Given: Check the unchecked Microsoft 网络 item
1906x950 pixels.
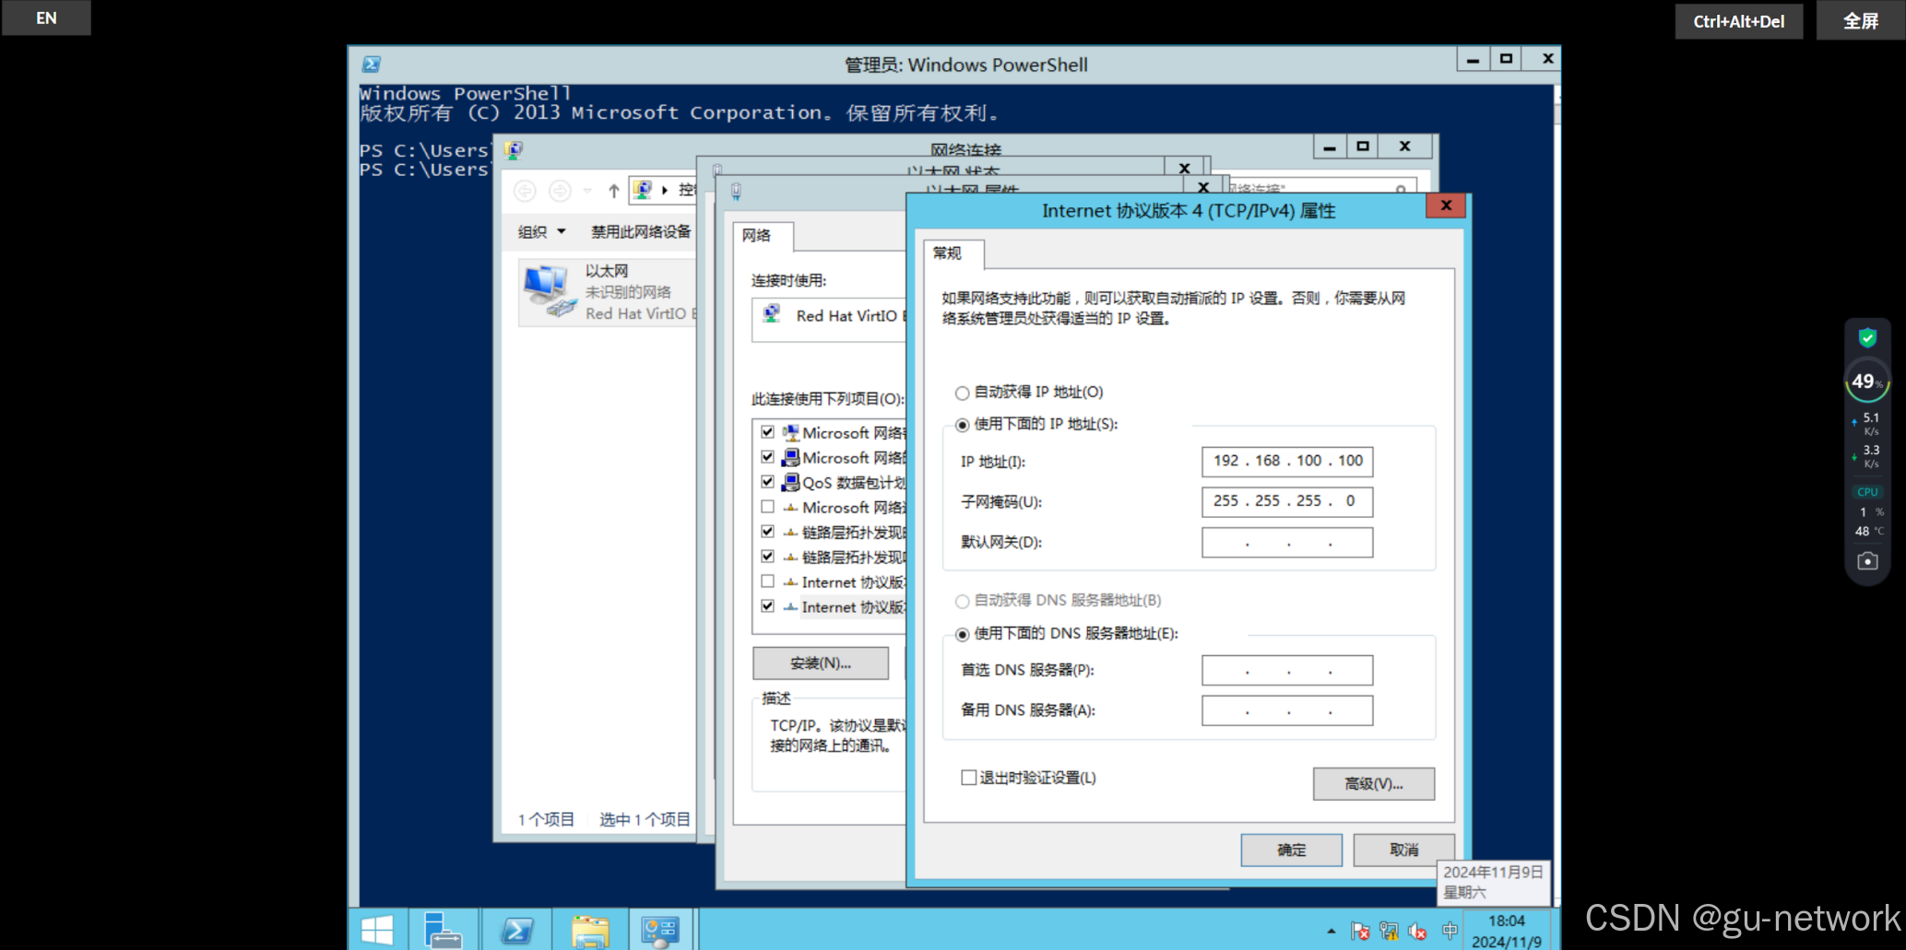Looking at the screenshot, I should pyautogui.click(x=767, y=506).
